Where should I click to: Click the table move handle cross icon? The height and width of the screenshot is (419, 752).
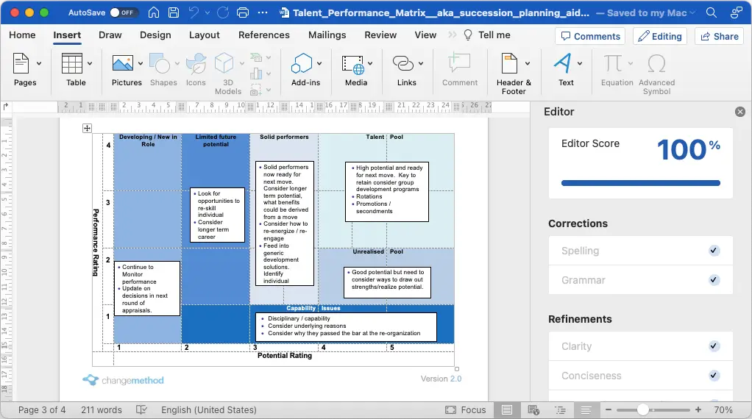click(87, 128)
